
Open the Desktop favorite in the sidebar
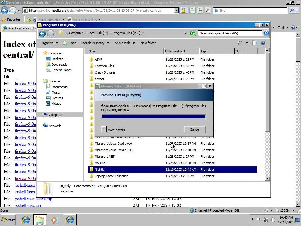point(57,59)
